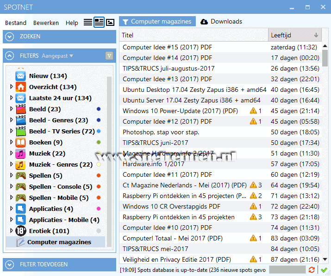Expand the Muziek - Genres tree node

coord(12,164)
